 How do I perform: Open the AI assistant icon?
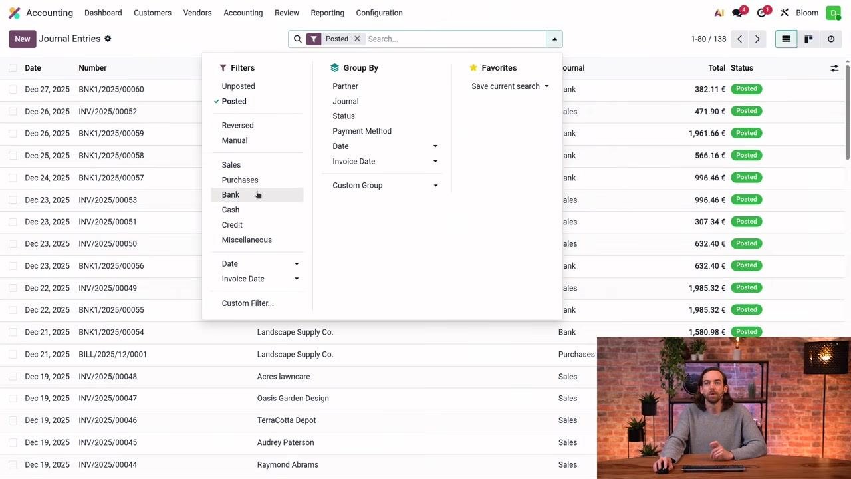coord(719,13)
